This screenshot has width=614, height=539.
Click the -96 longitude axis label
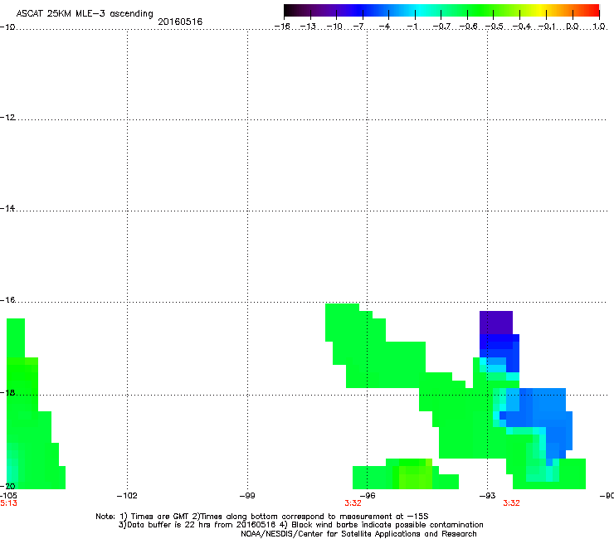click(368, 496)
